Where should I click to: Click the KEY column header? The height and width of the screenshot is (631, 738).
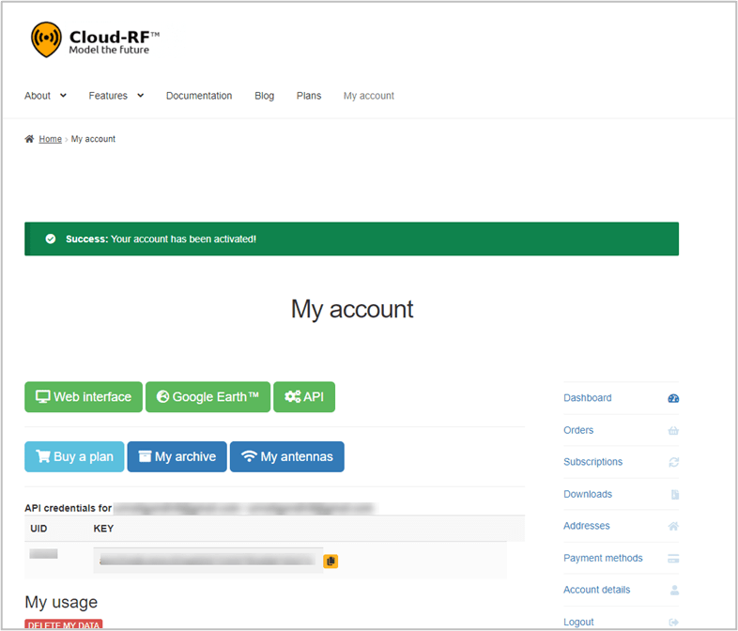click(x=103, y=529)
